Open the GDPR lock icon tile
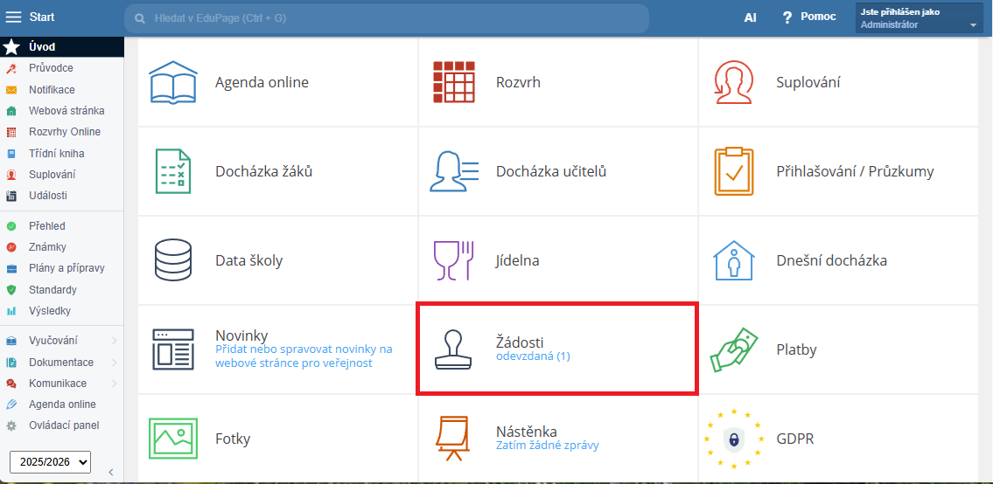Viewport: 993px width, 484px height. (734, 439)
